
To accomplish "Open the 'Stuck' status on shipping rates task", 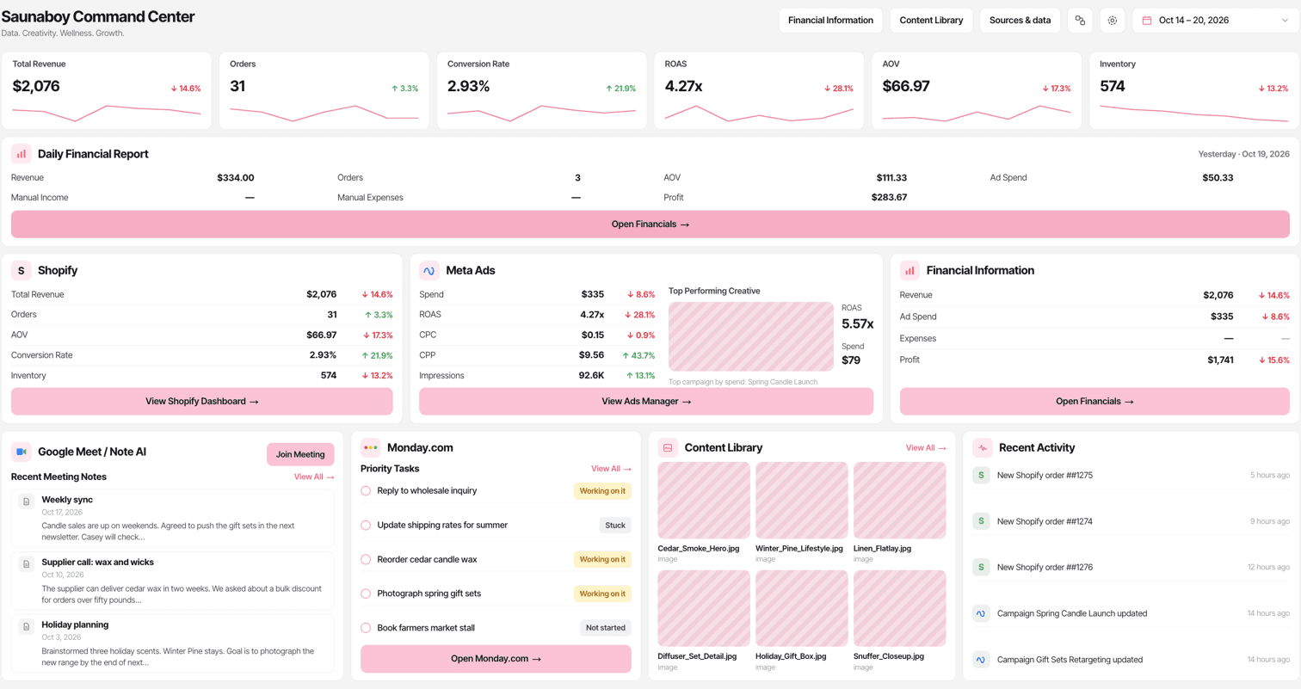I will point(615,525).
